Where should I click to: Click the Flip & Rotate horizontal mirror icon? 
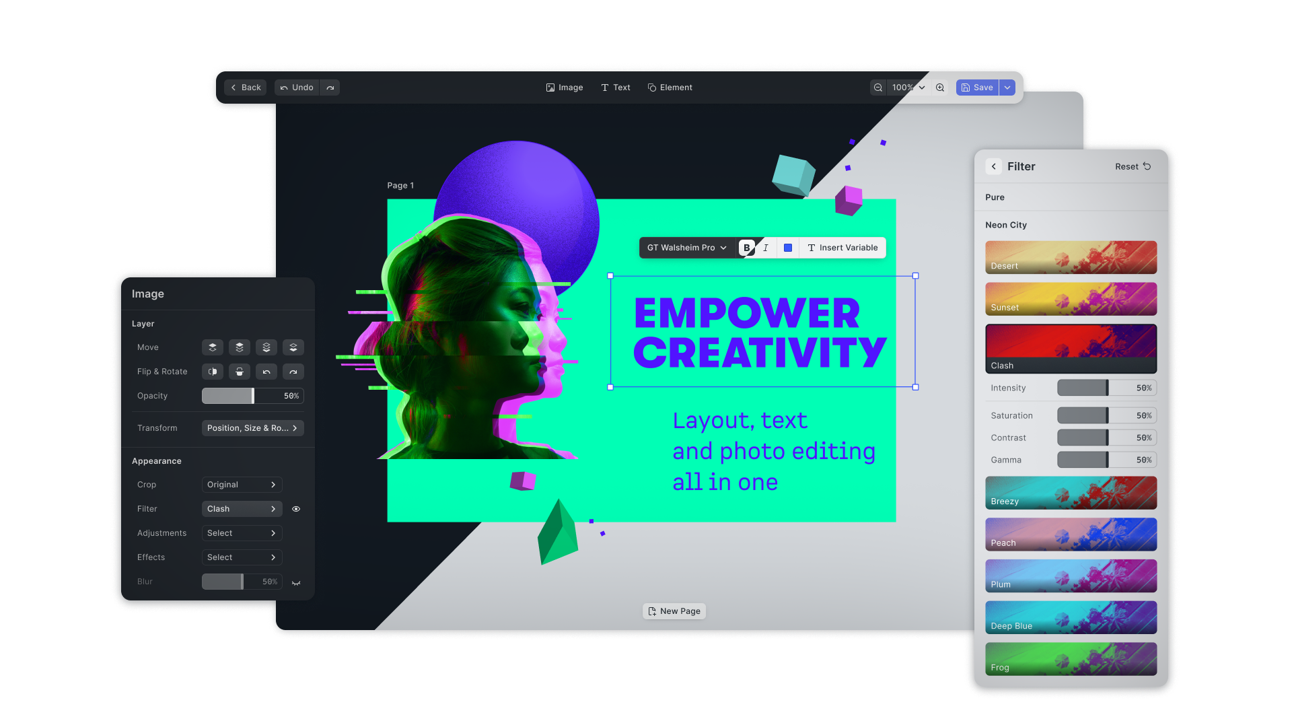coord(212,371)
